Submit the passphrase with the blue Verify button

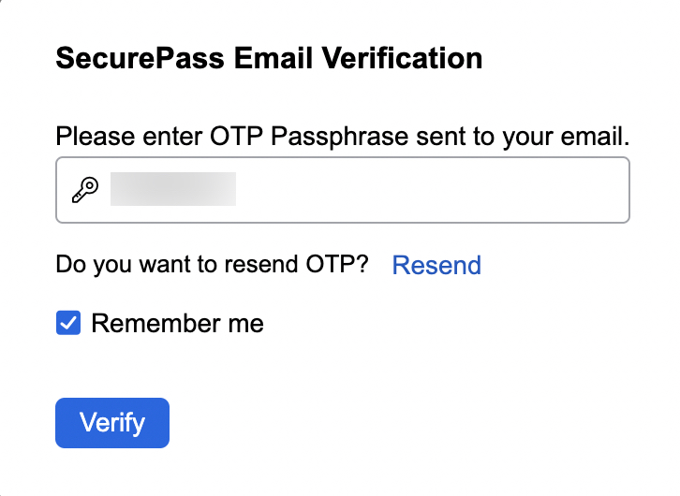[112, 422]
